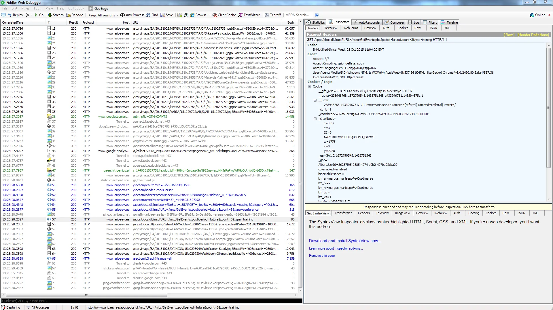Select the api.stackexchange.com:443 tunnel session
This screenshot has width=553, height=310.
coord(149,273)
